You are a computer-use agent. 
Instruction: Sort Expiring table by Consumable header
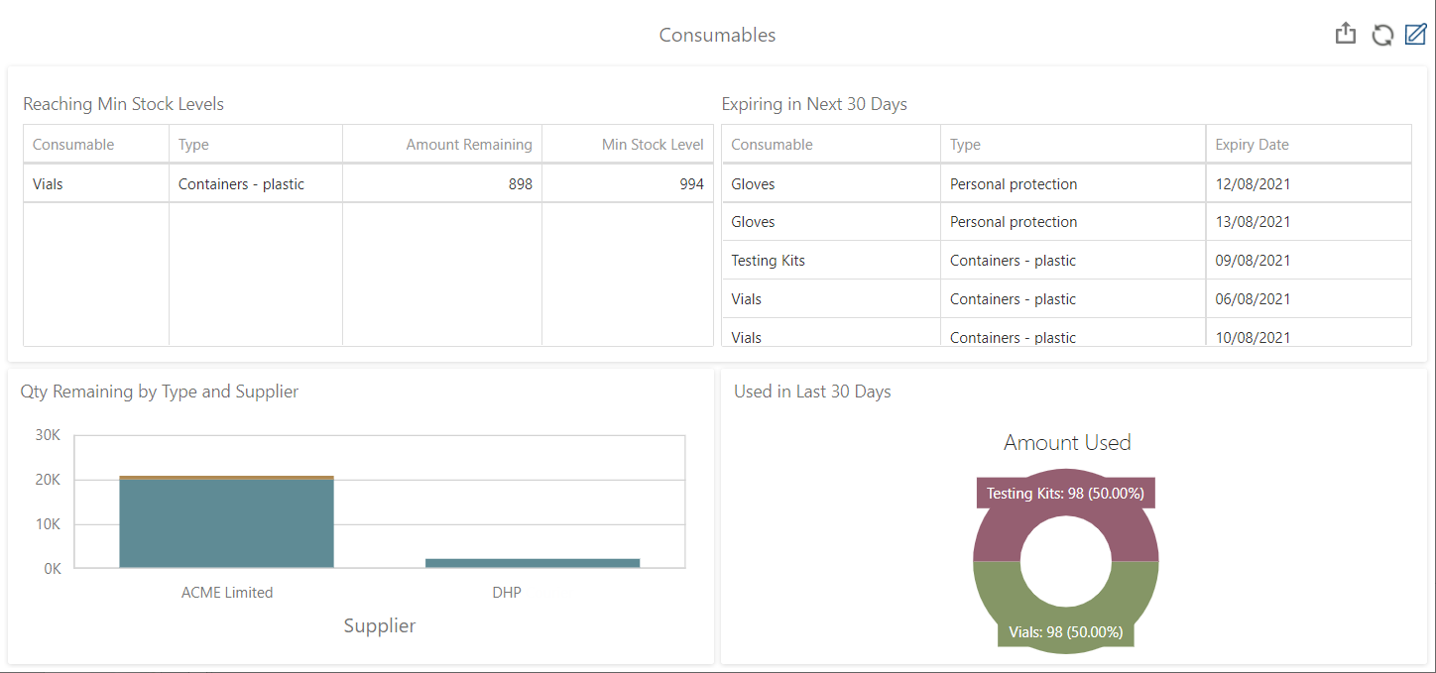(772, 145)
